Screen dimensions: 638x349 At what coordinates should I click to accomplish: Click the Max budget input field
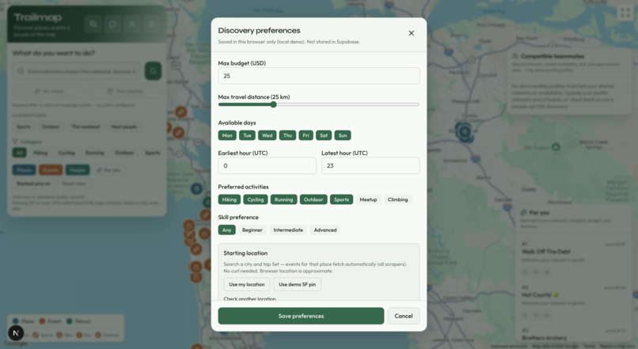pos(318,76)
